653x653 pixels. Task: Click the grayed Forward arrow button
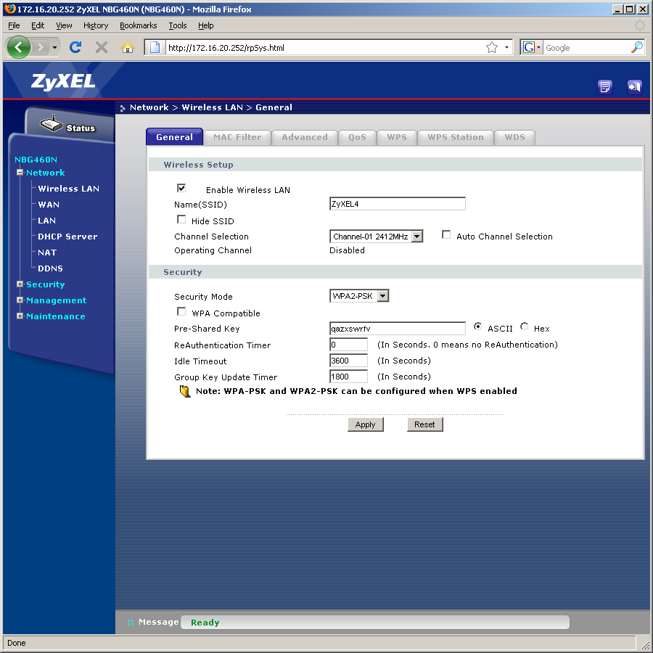click(x=41, y=47)
